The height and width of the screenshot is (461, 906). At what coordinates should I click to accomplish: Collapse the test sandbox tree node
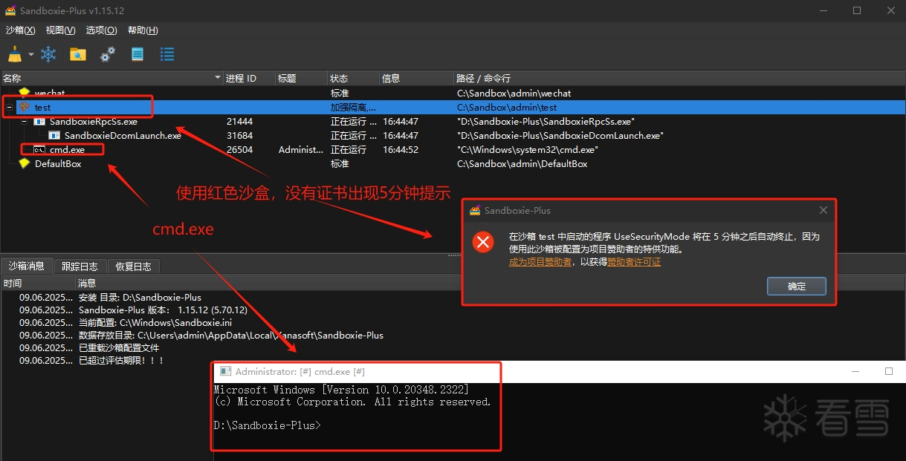[9, 107]
